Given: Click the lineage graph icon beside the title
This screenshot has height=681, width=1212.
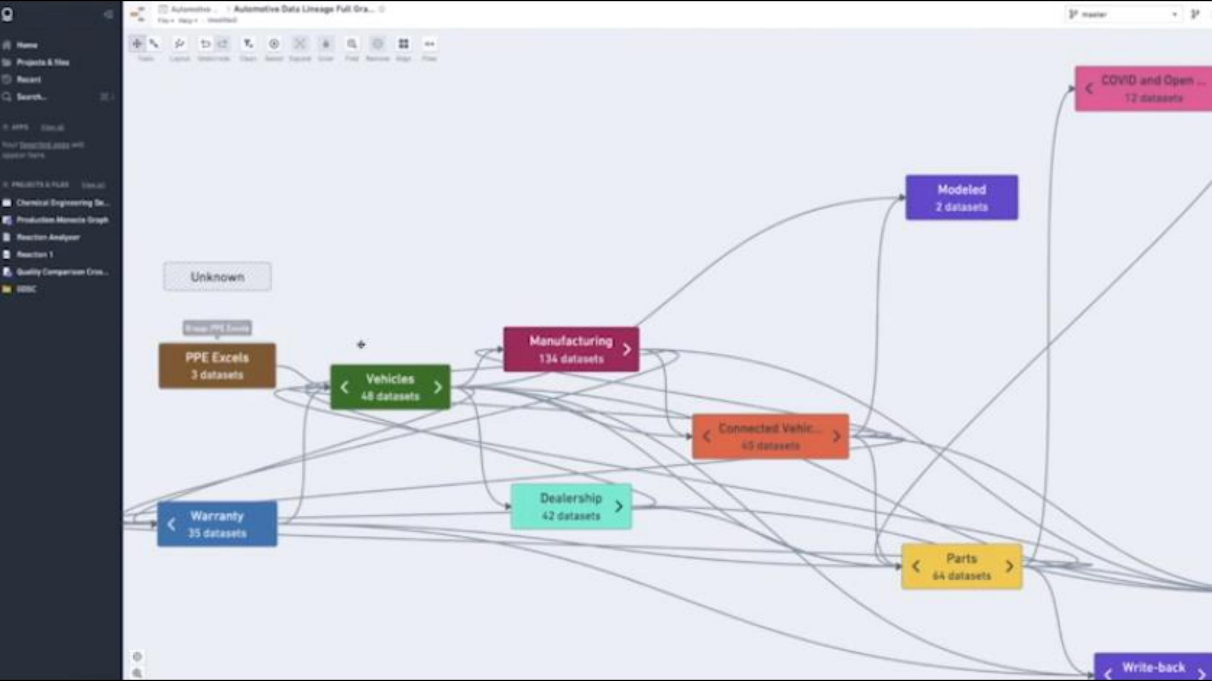Looking at the screenshot, I should coord(138,14).
